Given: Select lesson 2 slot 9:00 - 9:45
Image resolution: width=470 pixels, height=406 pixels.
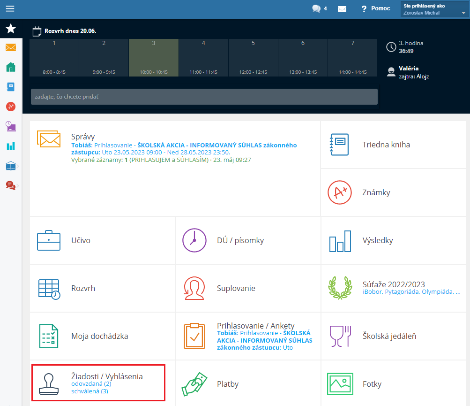Looking at the screenshot, I should [104, 58].
